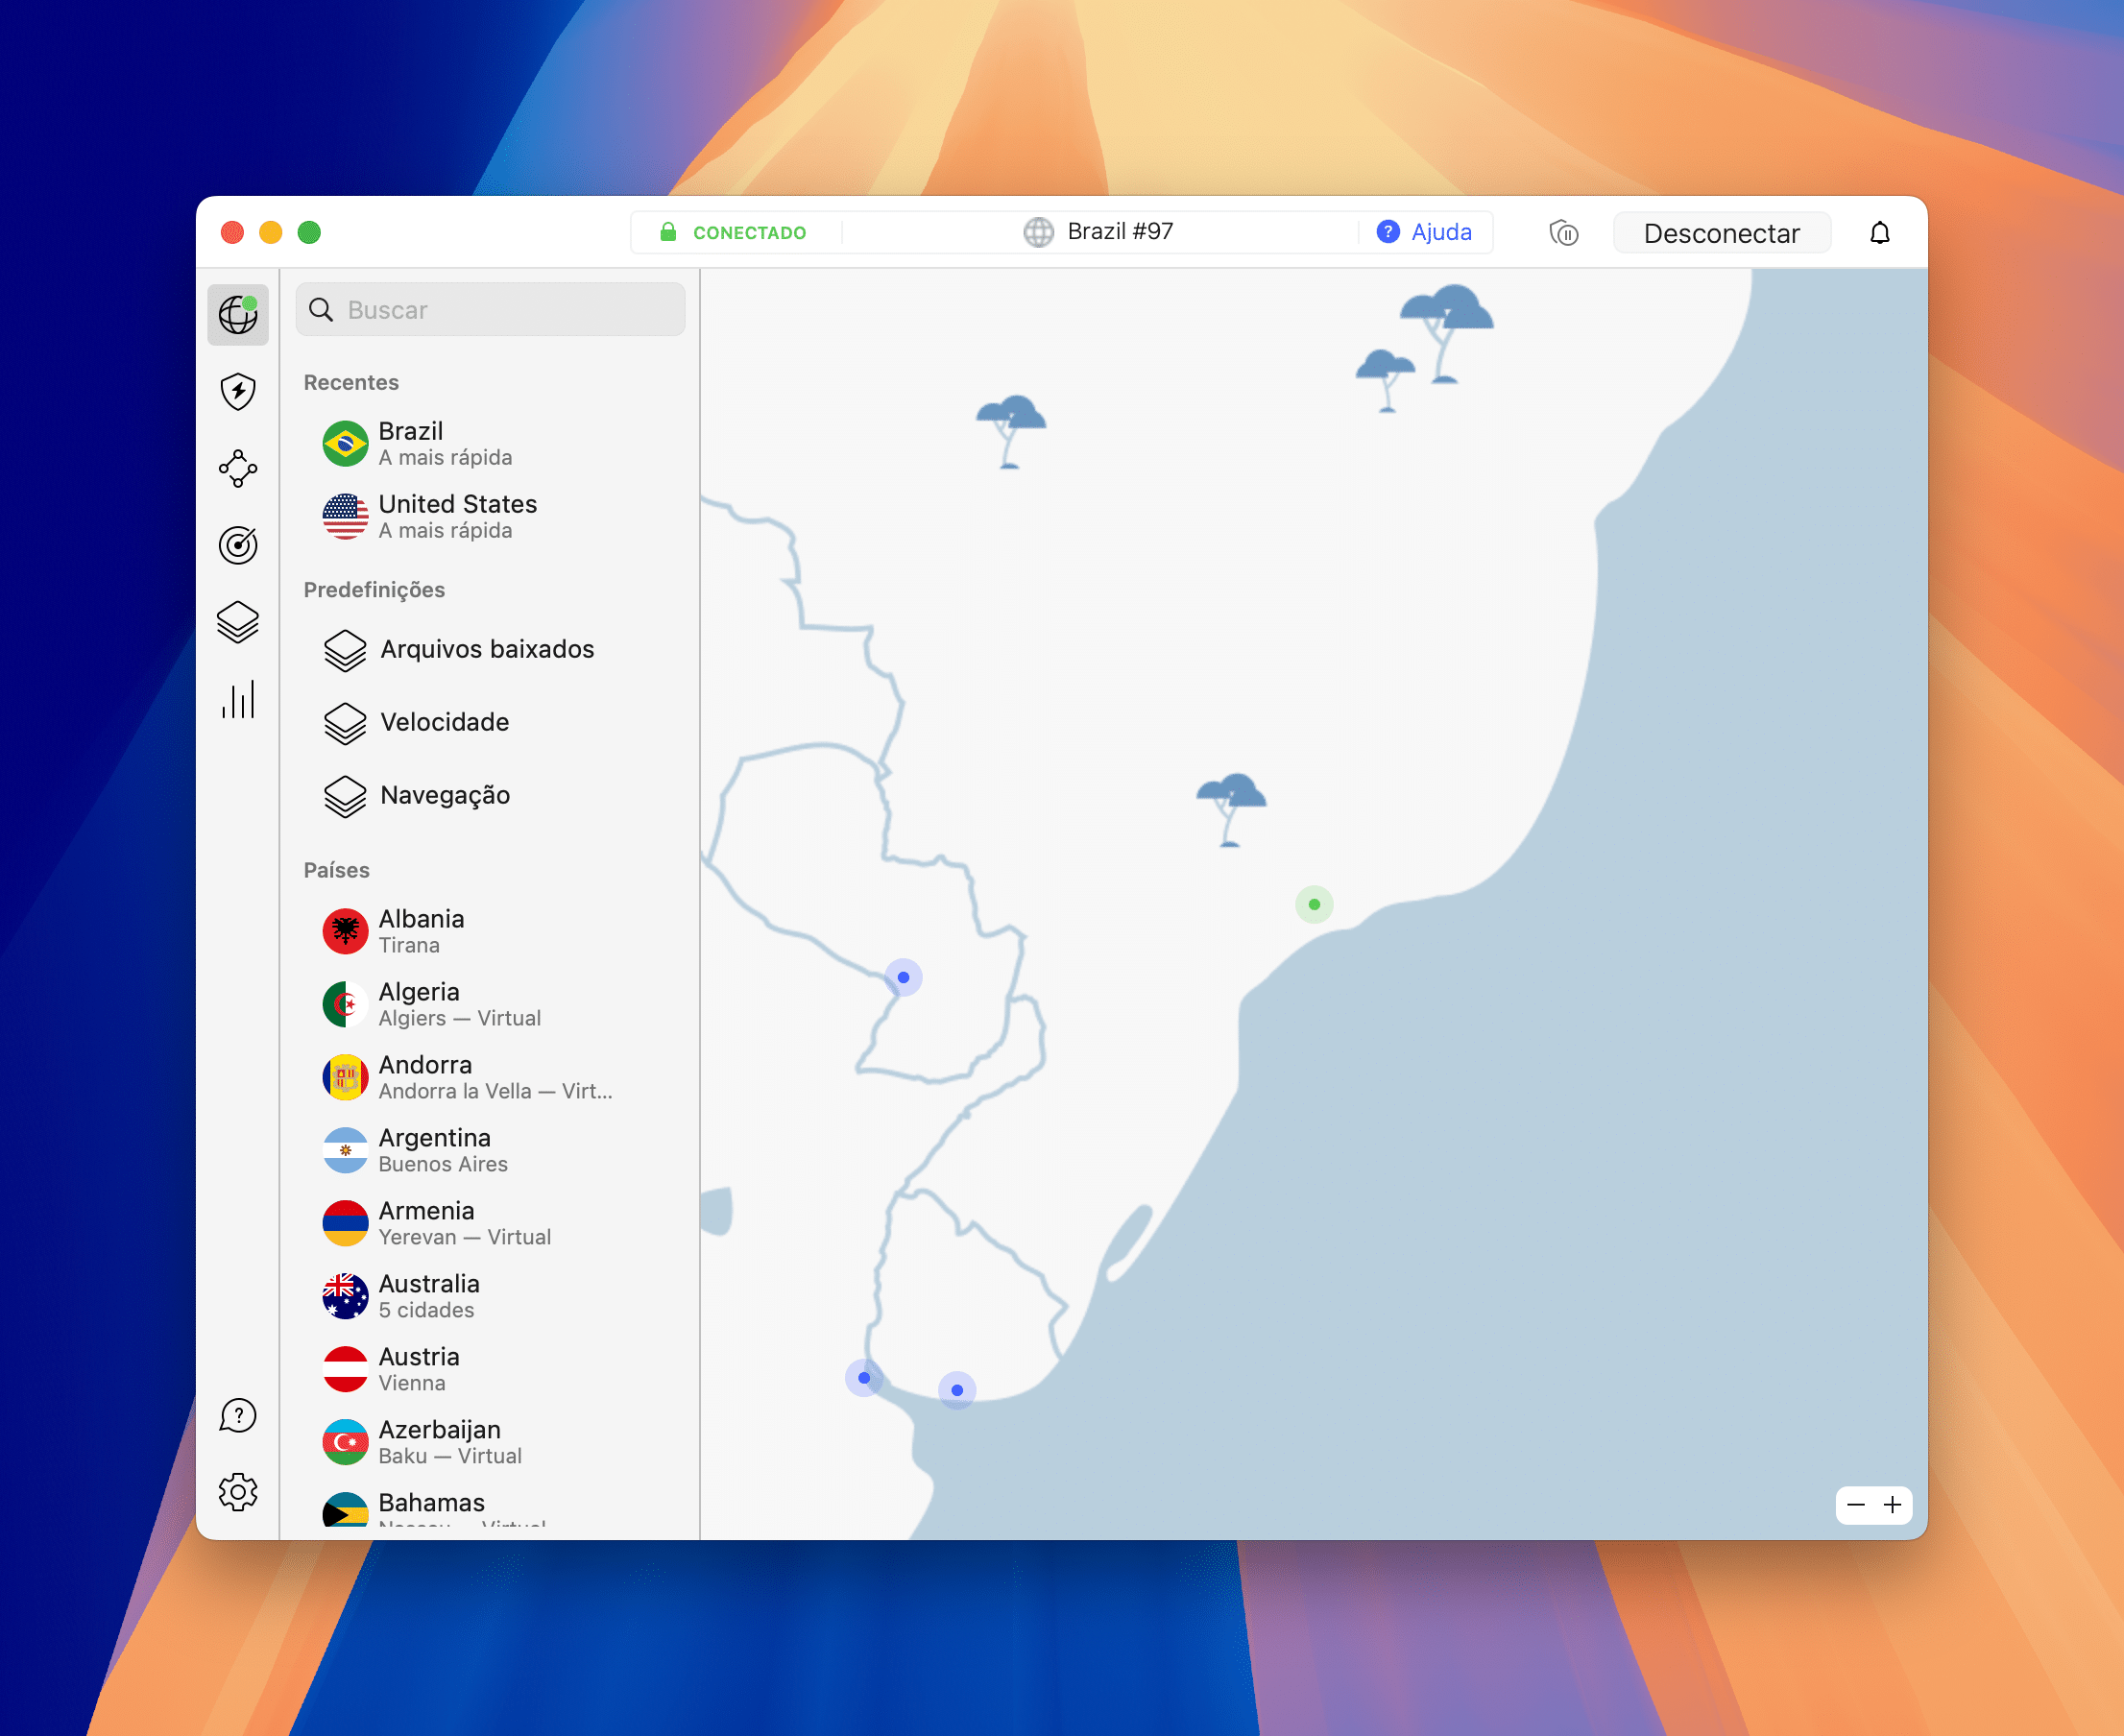Click the green connected server dot on map
2124x1736 pixels.
[1314, 904]
